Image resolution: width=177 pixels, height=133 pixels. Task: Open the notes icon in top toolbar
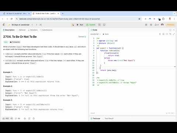(104, 25)
